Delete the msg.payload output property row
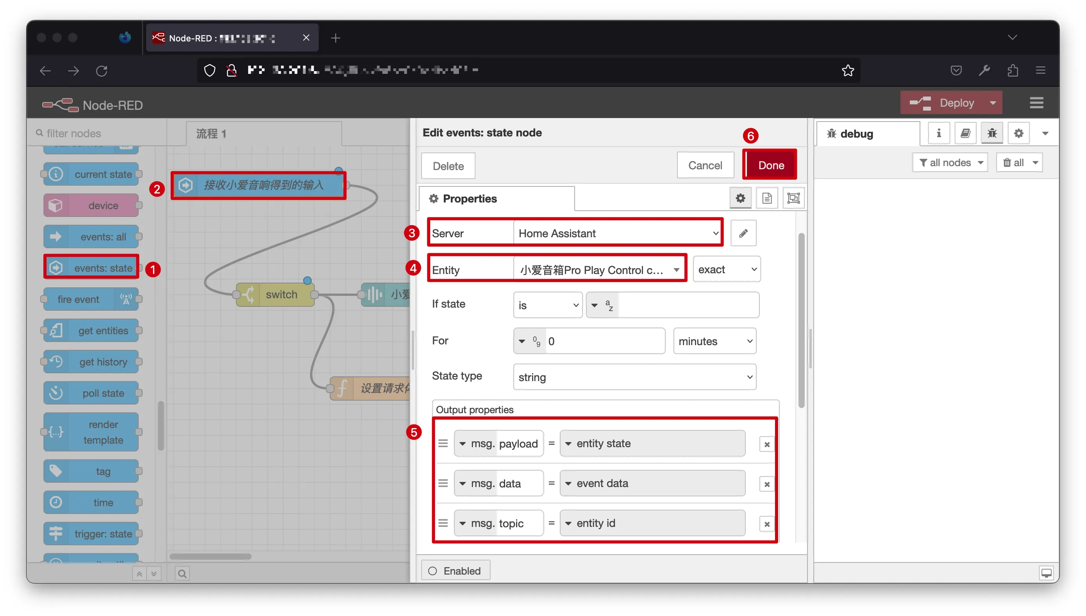This screenshot has height=616, width=1086. pyautogui.click(x=766, y=444)
